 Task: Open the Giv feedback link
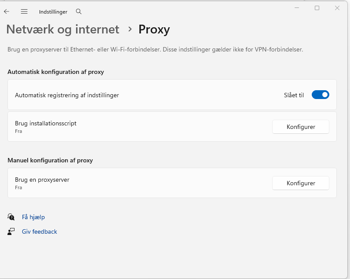[x=39, y=231]
